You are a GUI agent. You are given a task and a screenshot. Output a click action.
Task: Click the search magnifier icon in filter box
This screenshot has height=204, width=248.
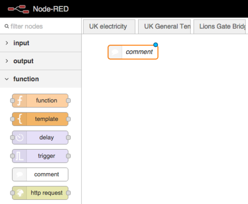tap(7, 26)
